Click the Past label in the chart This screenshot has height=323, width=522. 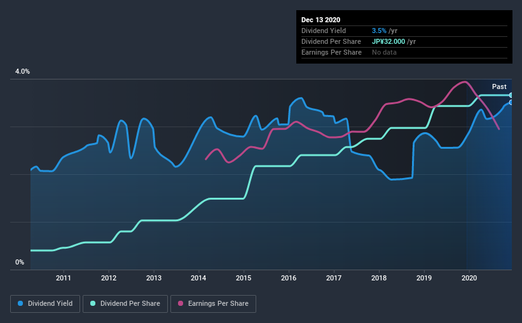[499, 86]
